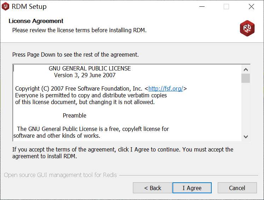The width and height of the screenshot is (264, 200).
Task: Click the license scrollbar up arrow
Action: point(246,69)
